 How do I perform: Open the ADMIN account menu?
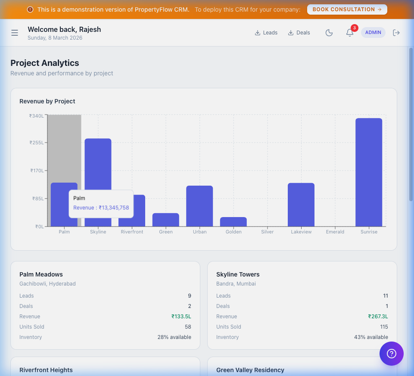pos(373,32)
